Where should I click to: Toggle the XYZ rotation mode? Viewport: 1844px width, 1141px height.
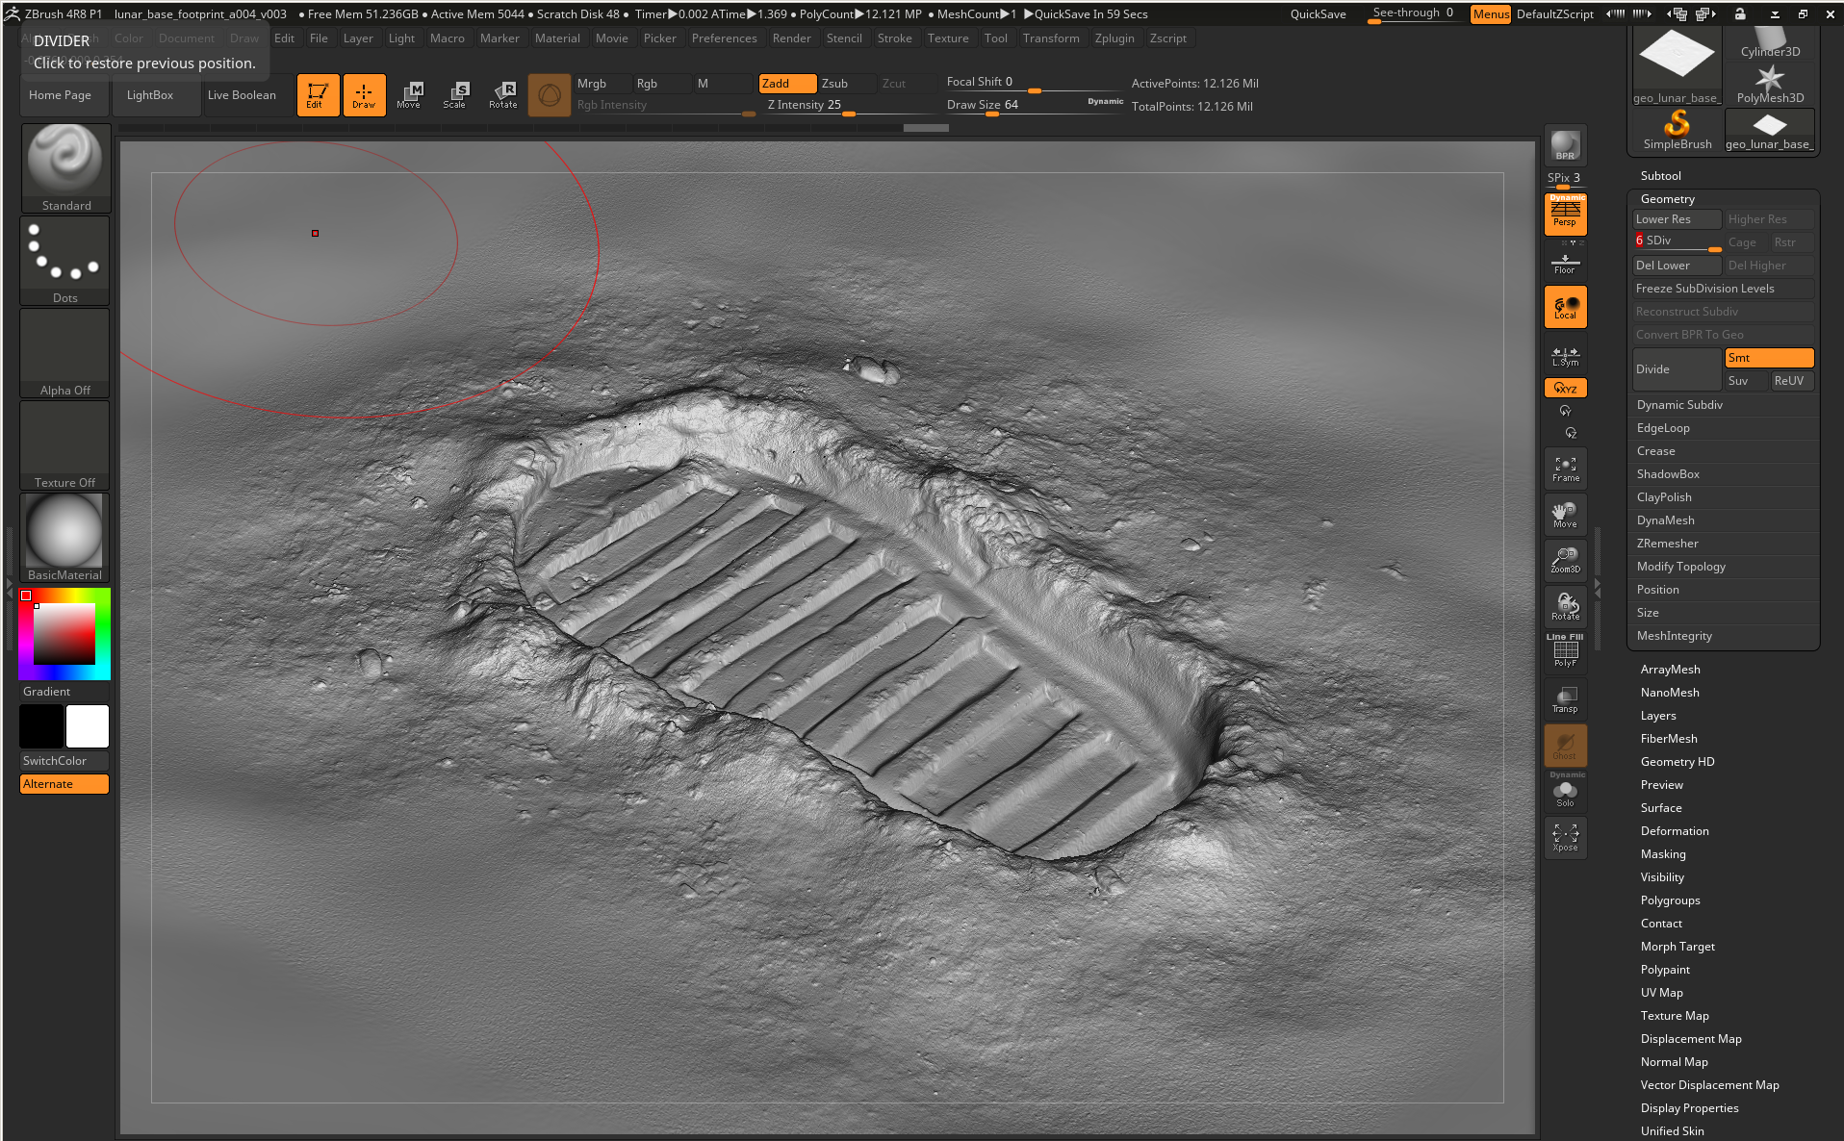tap(1565, 388)
